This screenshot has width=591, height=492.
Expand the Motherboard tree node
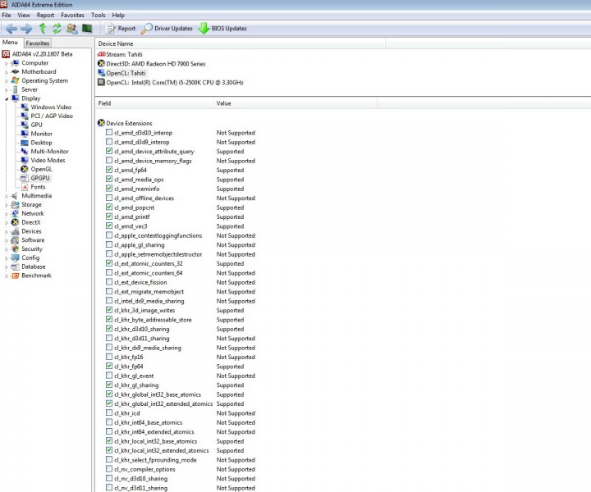7,72
